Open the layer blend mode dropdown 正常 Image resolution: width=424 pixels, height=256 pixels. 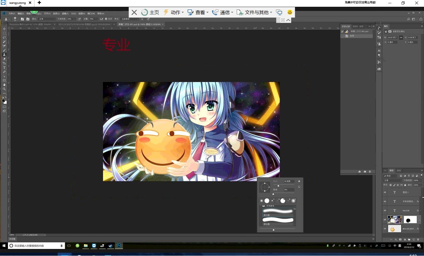pos(392,180)
